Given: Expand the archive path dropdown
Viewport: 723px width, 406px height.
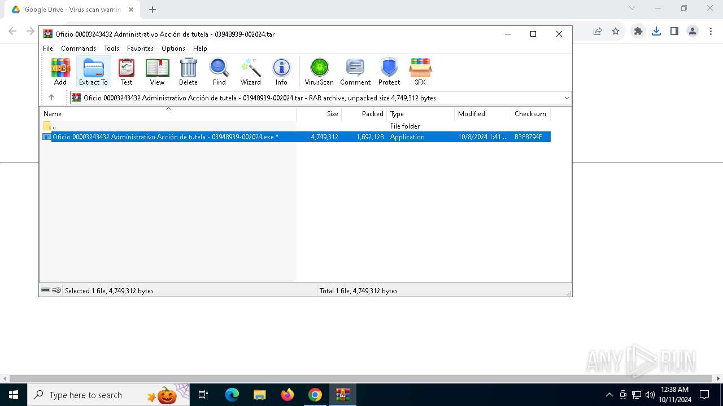Looking at the screenshot, I should tap(567, 98).
